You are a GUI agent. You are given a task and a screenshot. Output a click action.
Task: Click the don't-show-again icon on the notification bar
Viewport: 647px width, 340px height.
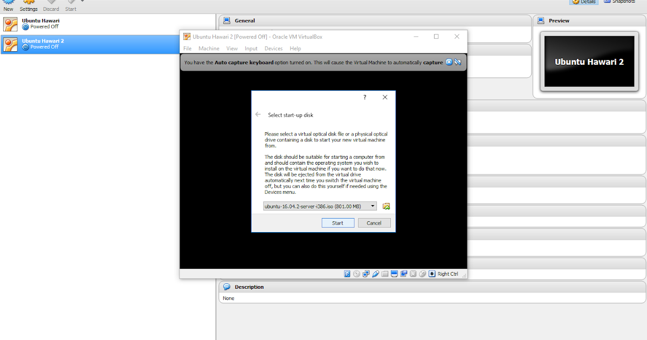[x=457, y=63]
